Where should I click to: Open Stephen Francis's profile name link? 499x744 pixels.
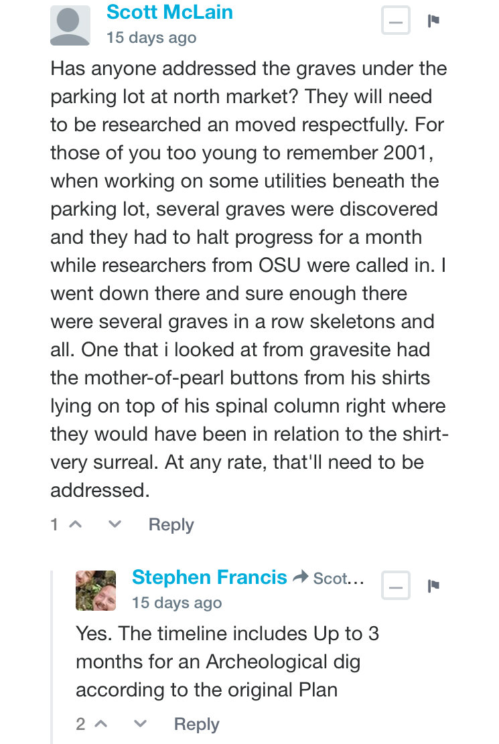click(x=210, y=577)
